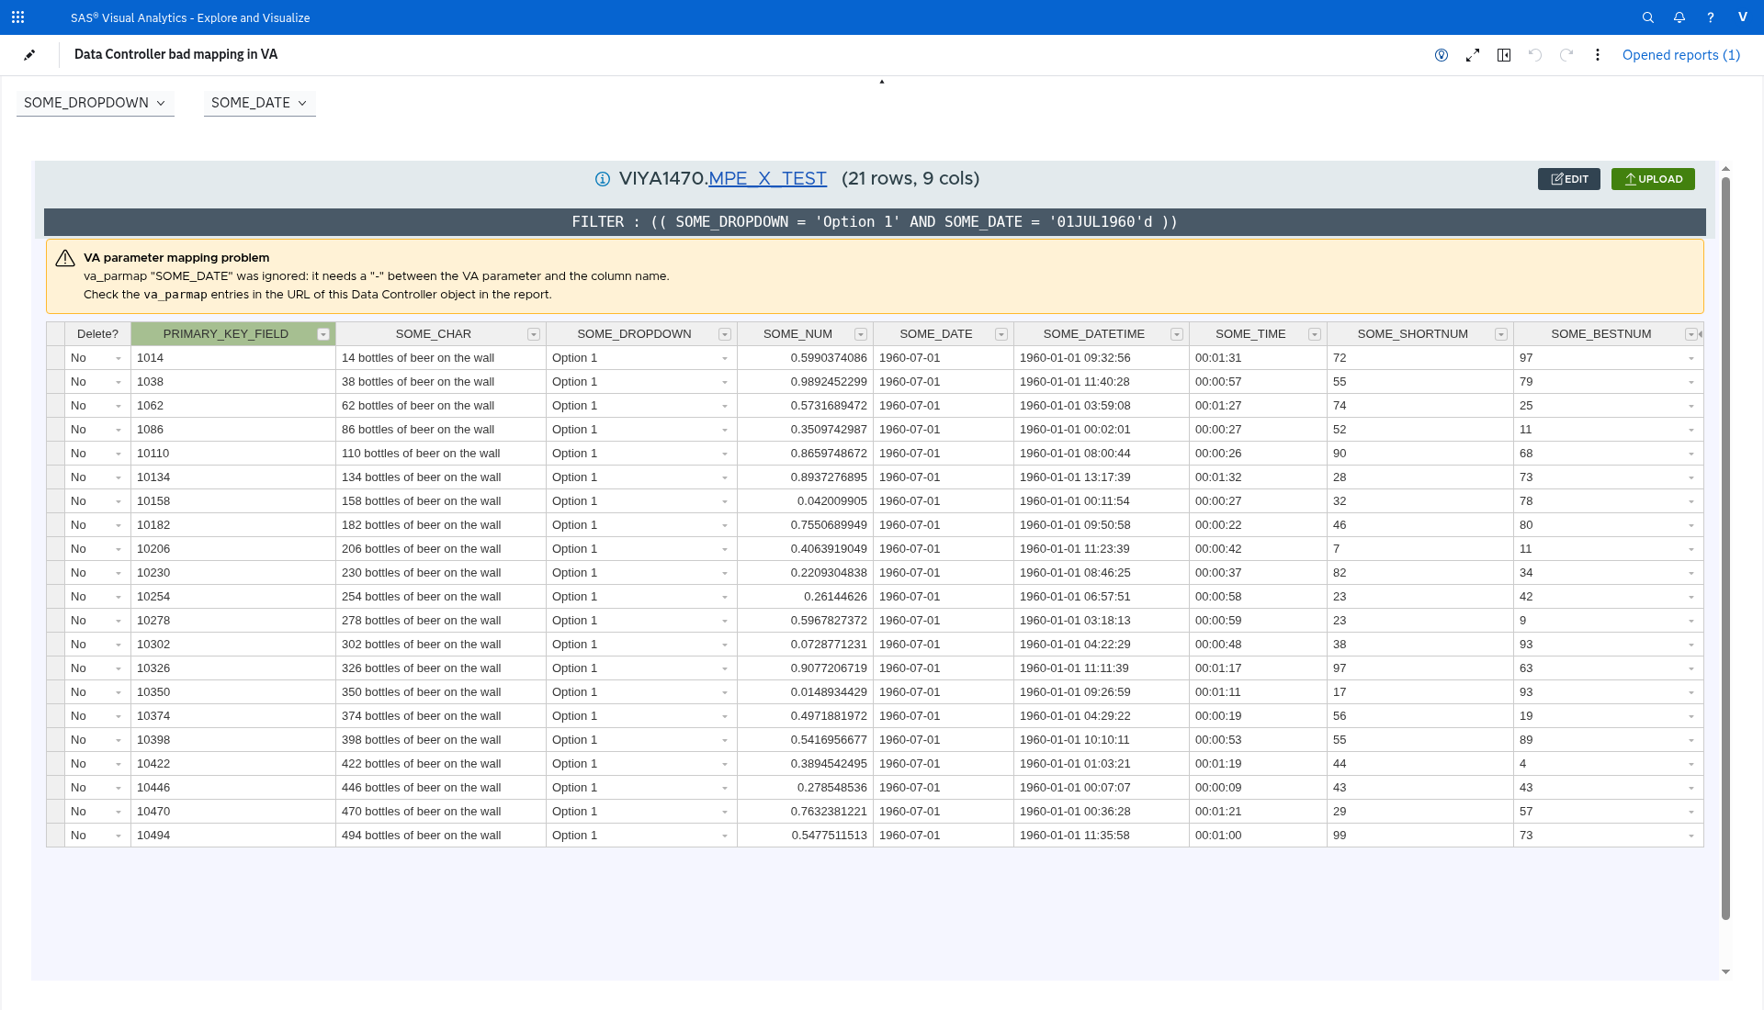The width and height of the screenshot is (1764, 1010).
Task: Open the applications grid menu
Action: pyautogui.click(x=17, y=17)
